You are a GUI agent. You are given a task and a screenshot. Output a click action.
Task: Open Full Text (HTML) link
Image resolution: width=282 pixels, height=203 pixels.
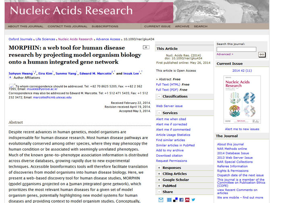click(168, 85)
